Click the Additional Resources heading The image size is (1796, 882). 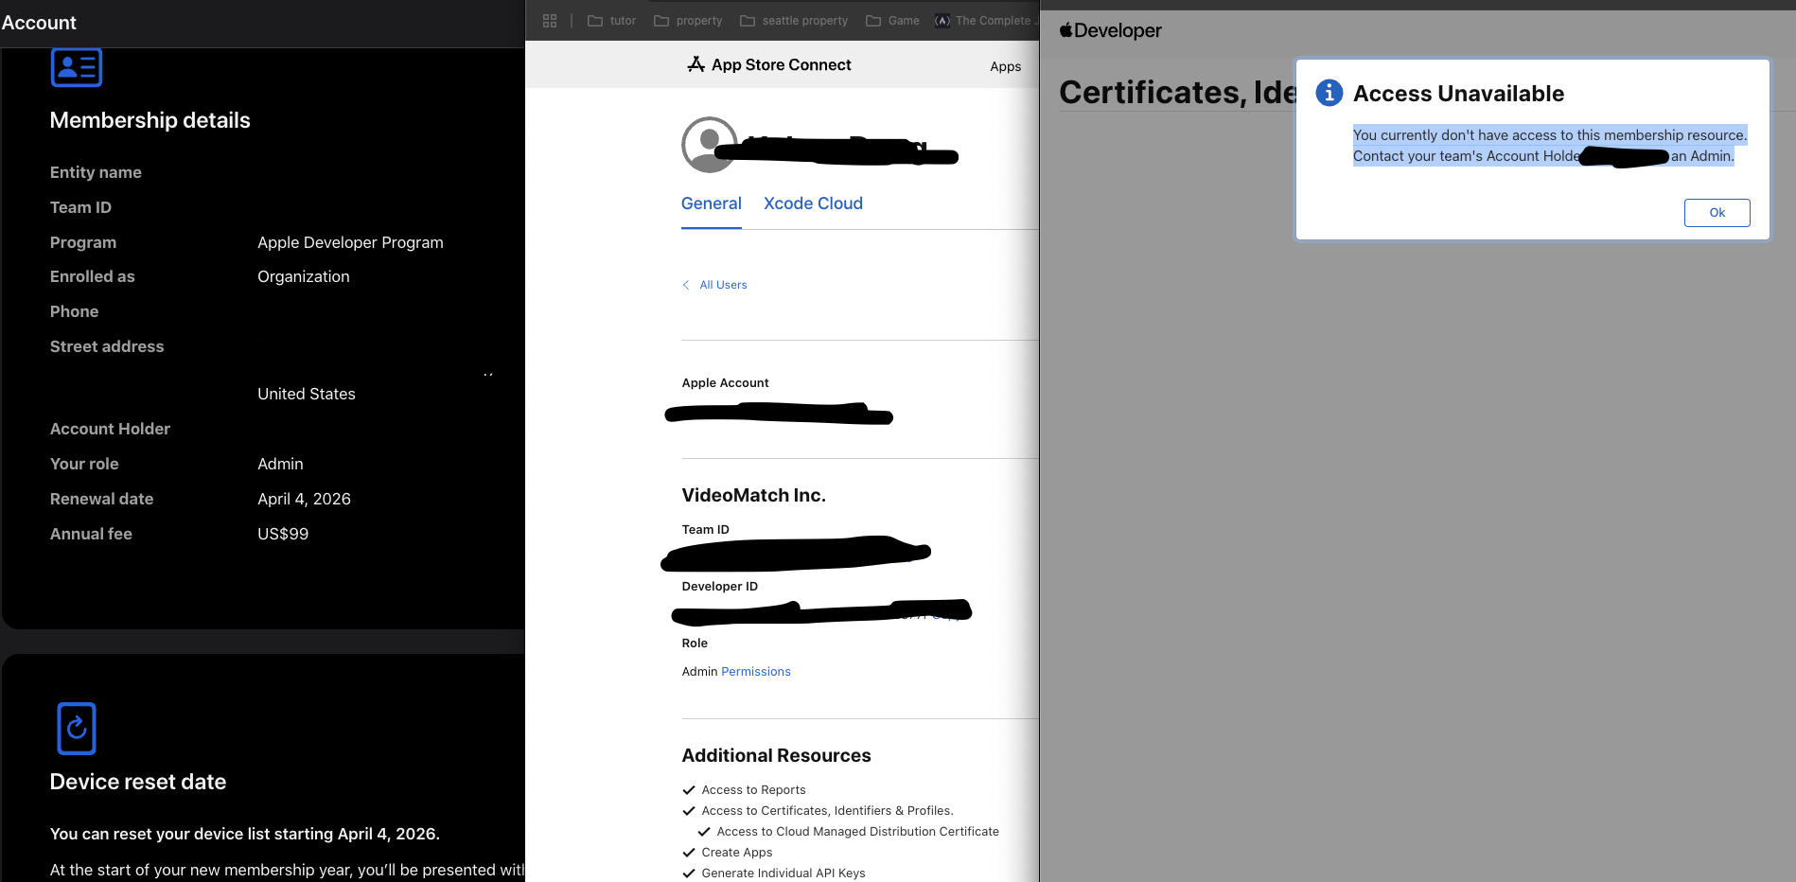776,755
